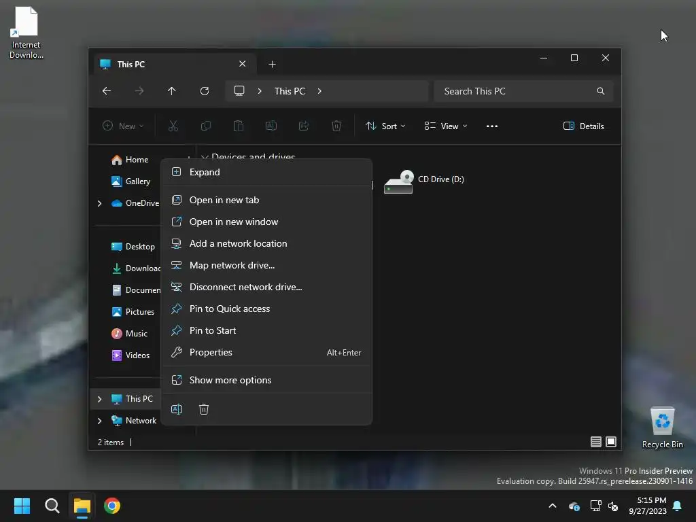This screenshot has height=522, width=696.
Task: Click the rename icon in context menu
Action: [x=177, y=409]
